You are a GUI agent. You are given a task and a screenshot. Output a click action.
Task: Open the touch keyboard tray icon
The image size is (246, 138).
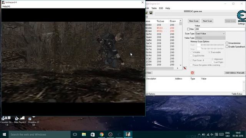click(x=221, y=135)
